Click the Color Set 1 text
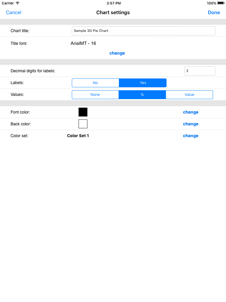 coord(78,136)
